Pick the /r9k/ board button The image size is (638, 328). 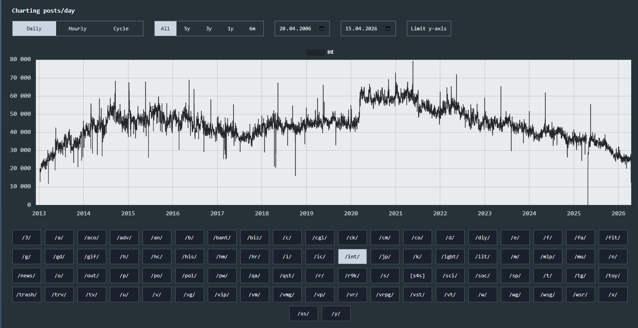coord(353,276)
